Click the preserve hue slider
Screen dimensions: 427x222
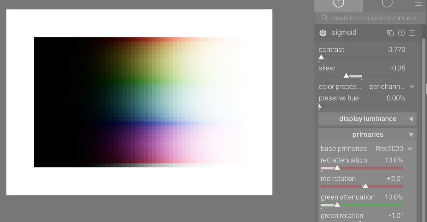(362, 106)
